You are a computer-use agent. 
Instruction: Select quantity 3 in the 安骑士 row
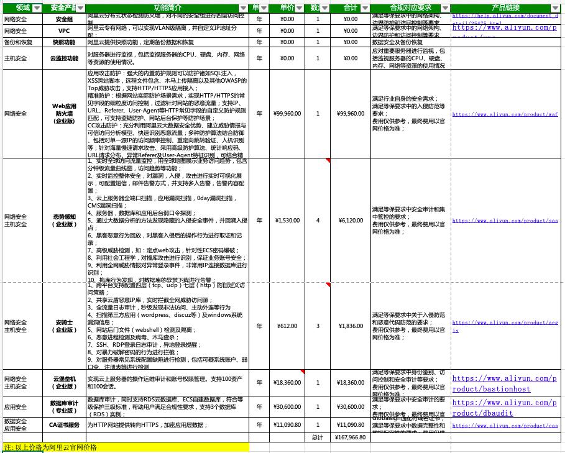[318, 326]
